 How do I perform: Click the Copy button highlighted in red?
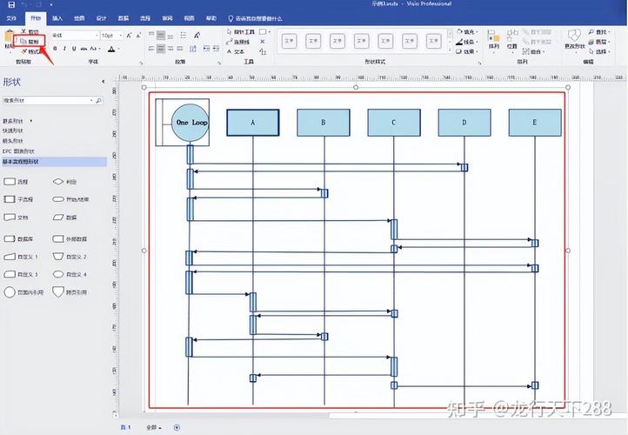click(x=30, y=41)
